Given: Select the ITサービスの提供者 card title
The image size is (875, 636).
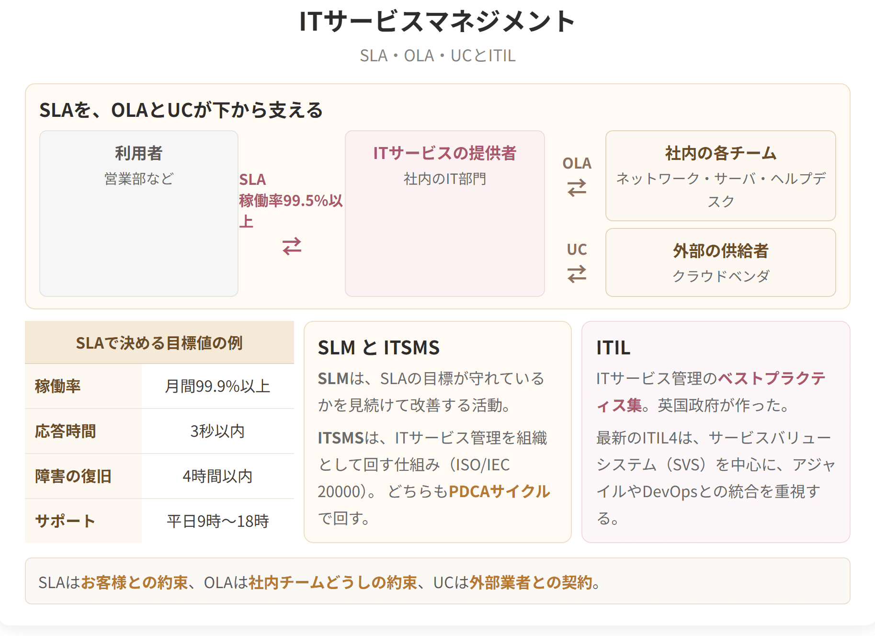Looking at the screenshot, I should pyautogui.click(x=445, y=153).
